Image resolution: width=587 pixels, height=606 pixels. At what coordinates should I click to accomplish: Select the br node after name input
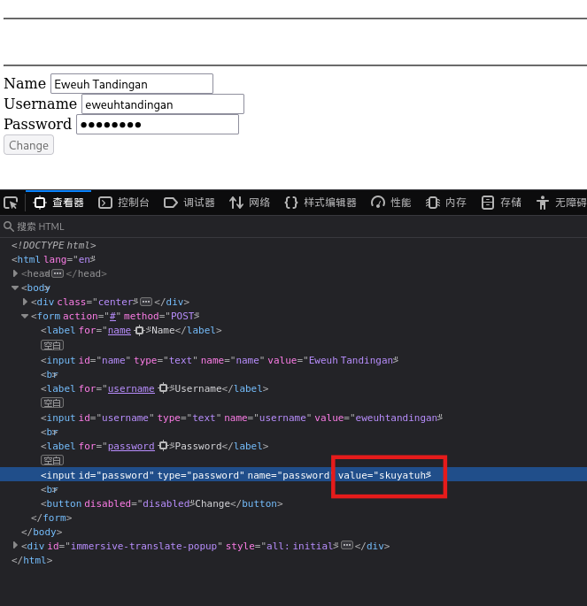[49, 374]
